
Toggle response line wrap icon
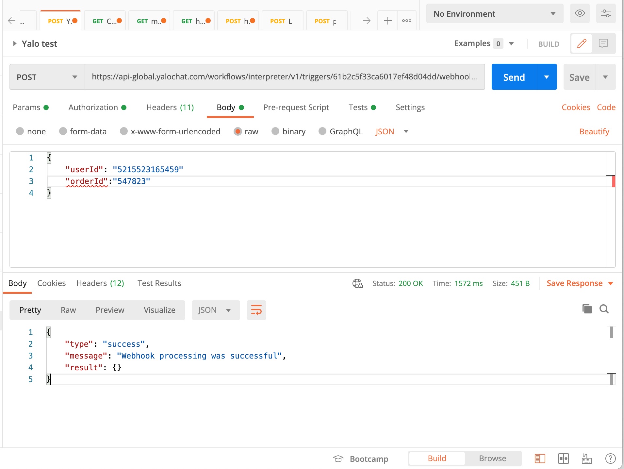pyautogui.click(x=256, y=310)
